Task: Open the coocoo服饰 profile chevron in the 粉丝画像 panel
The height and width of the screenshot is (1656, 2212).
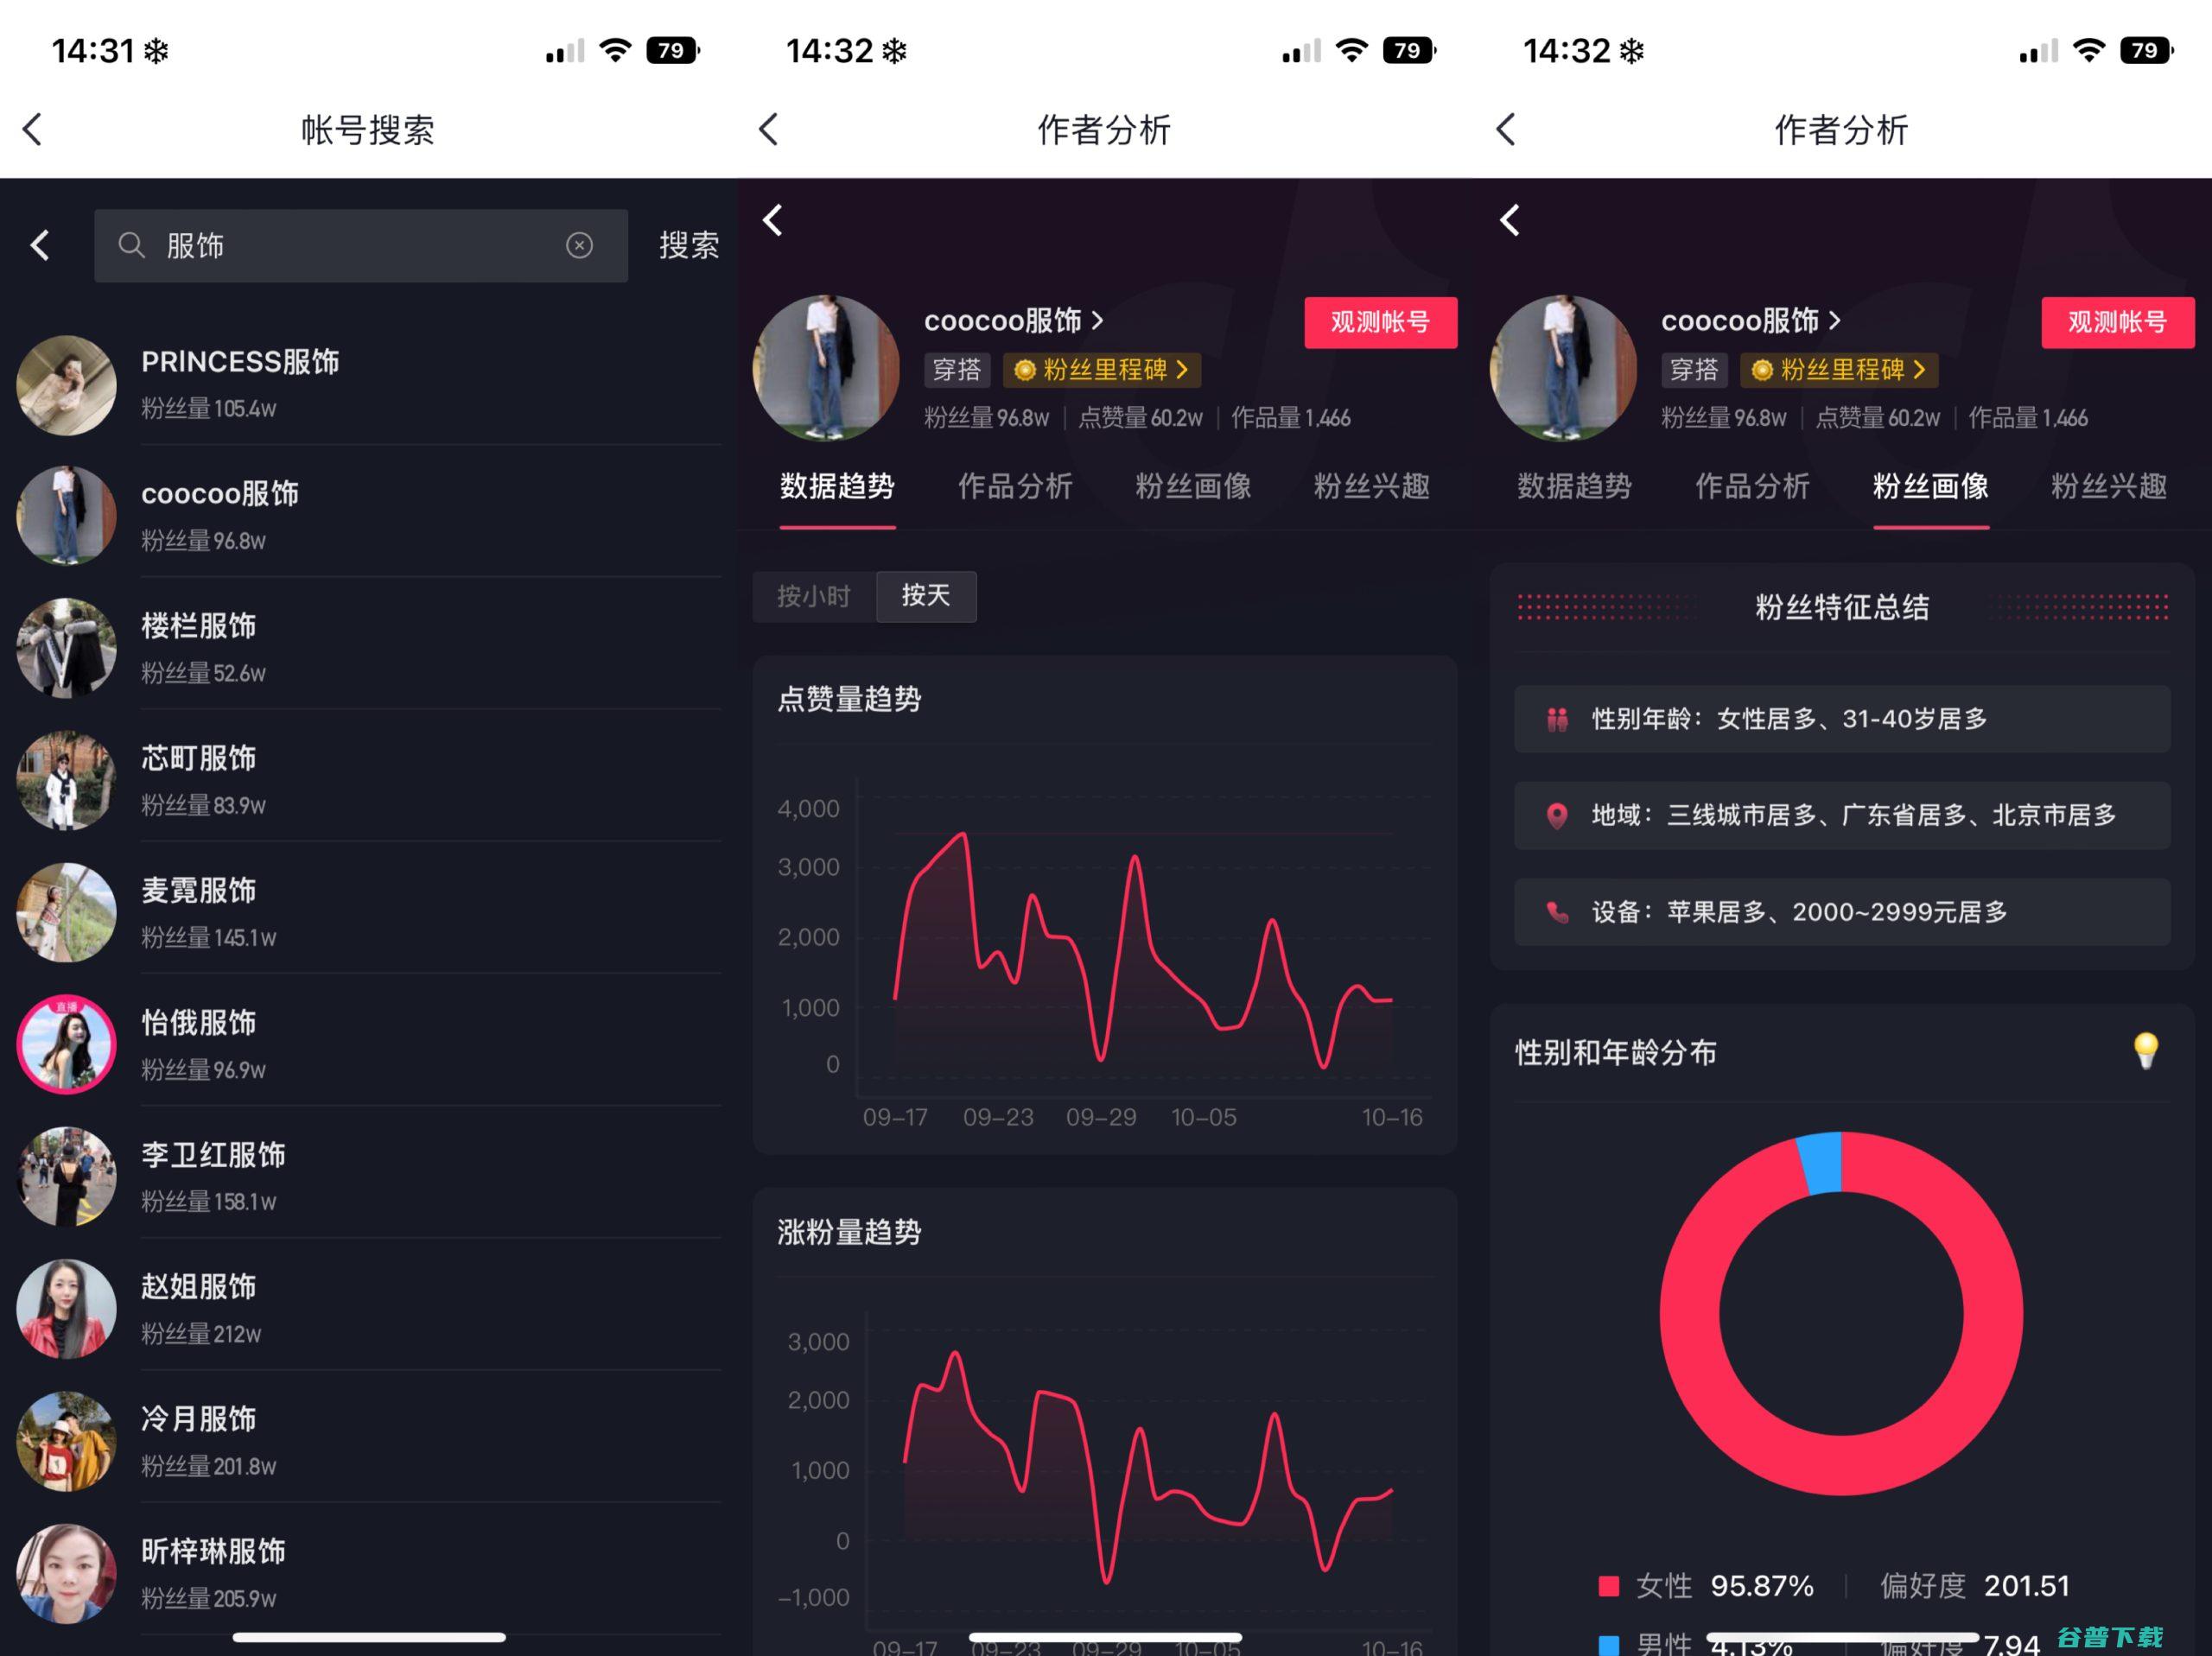Action: tap(1834, 320)
